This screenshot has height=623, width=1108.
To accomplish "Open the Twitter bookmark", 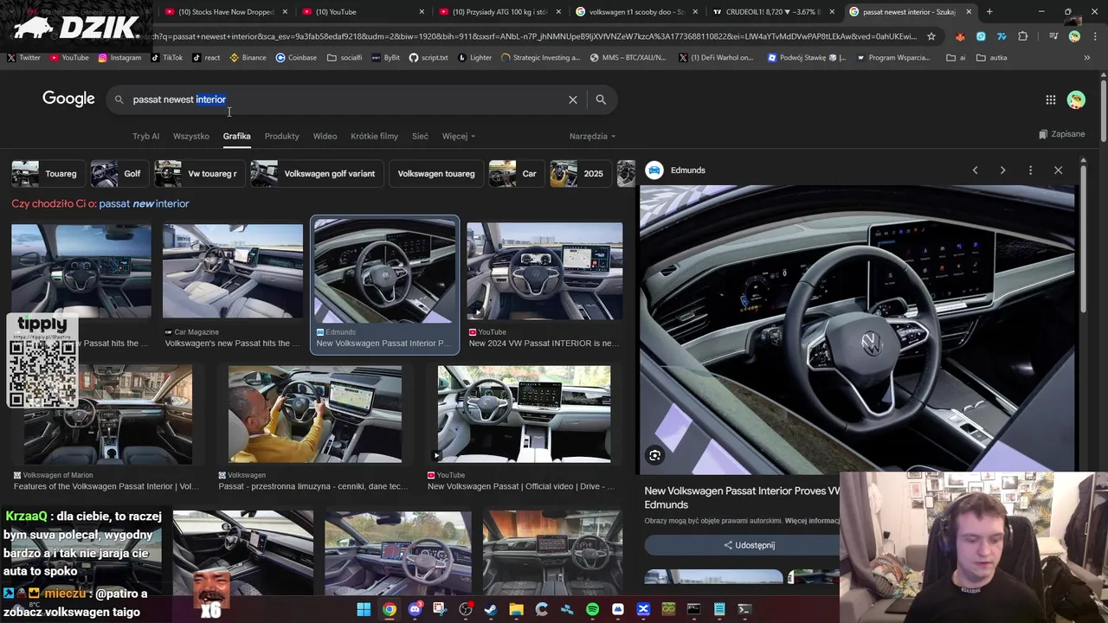I will coord(24,57).
